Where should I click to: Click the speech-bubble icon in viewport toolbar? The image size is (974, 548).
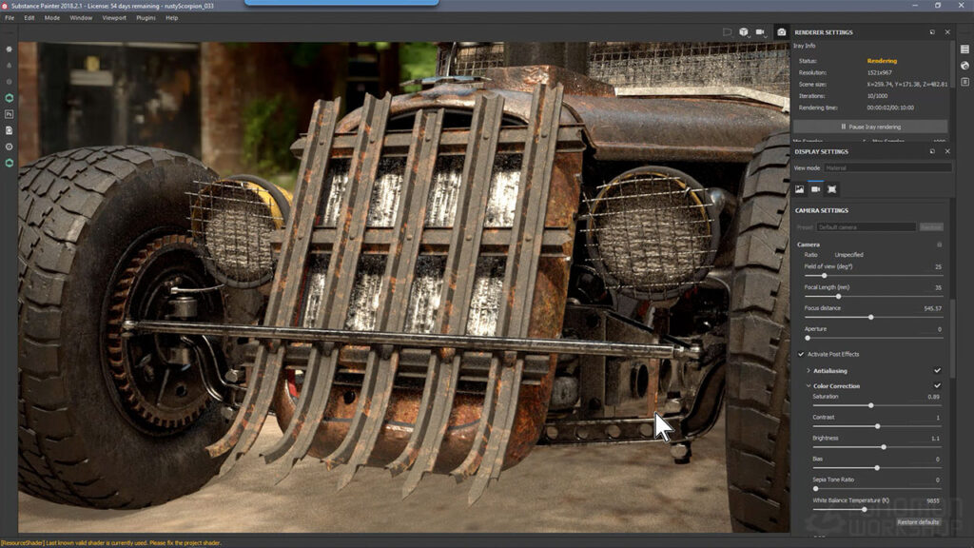point(728,31)
